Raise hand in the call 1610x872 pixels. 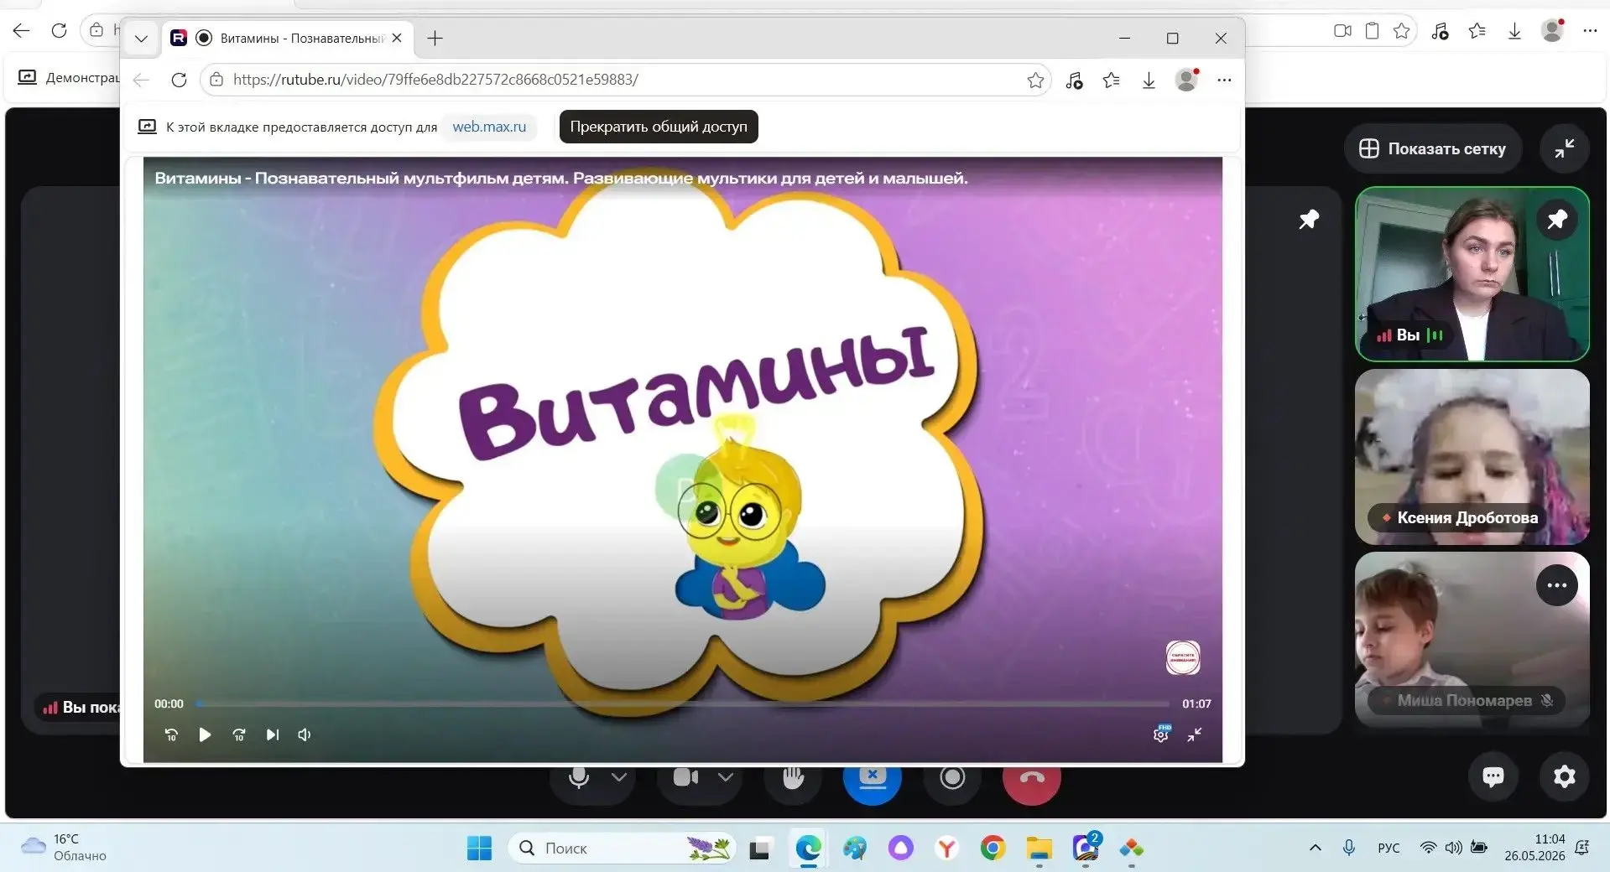793,778
